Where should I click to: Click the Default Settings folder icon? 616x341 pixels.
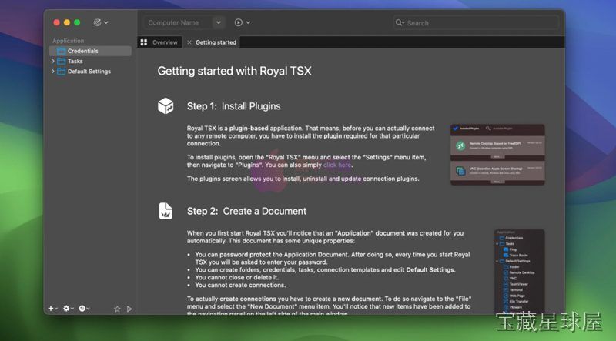coord(61,72)
